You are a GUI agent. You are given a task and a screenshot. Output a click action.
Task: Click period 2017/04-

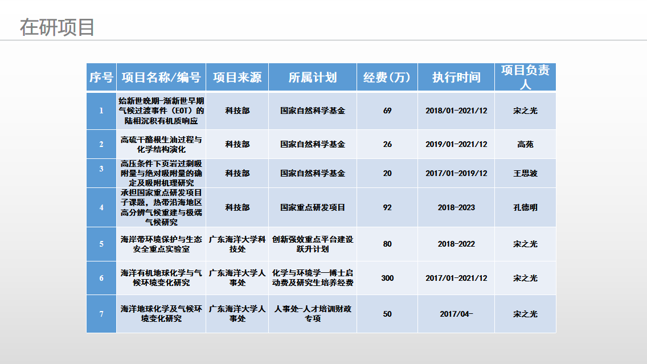tap(456, 314)
